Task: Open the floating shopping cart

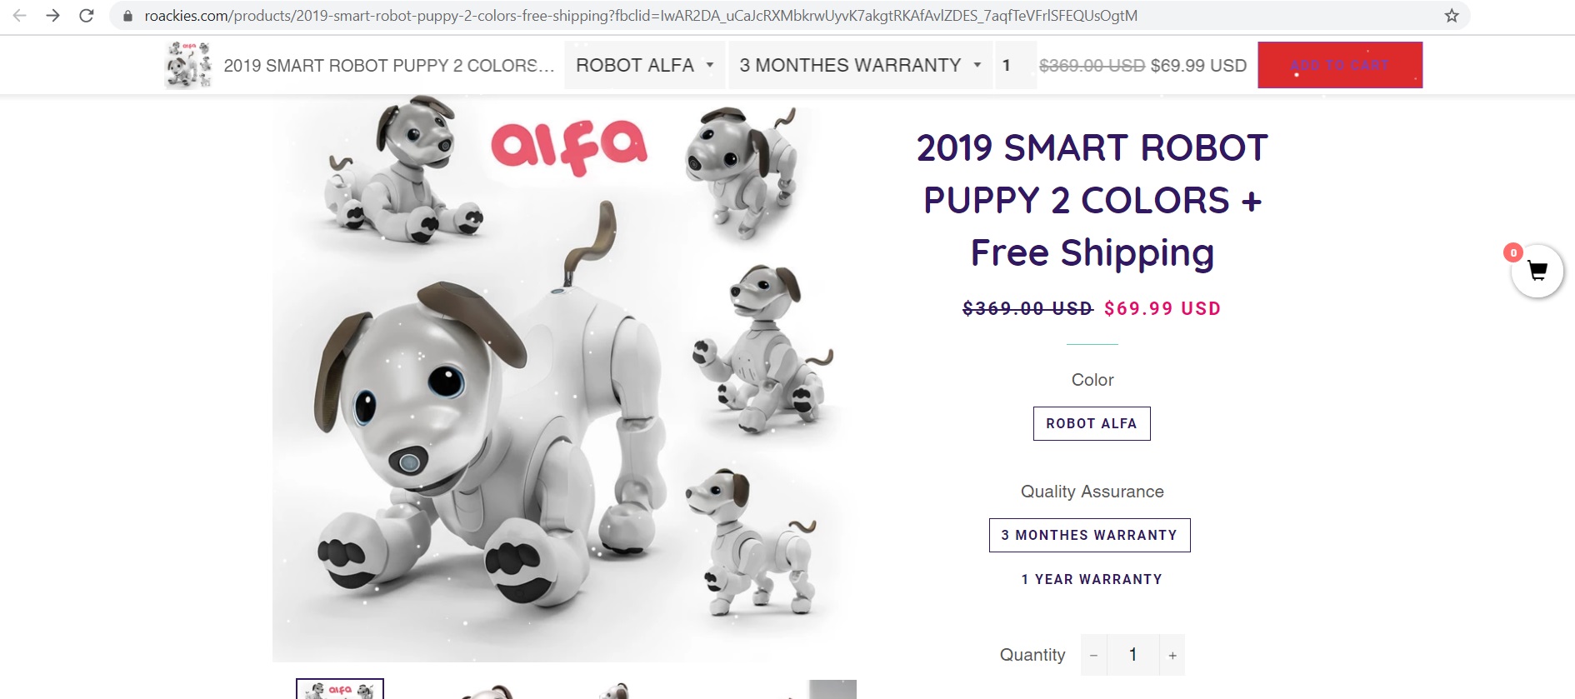Action: tap(1537, 271)
